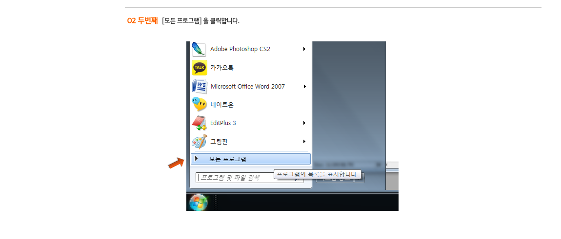Expand the Microsoft Office Word 2007 submenu arrow

pyautogui.click(x=304, y=86)
